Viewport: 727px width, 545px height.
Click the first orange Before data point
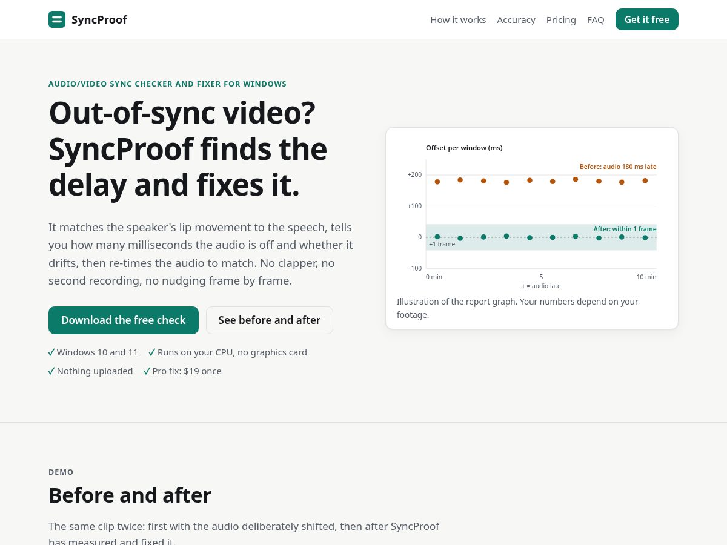(x=437, y=182)
